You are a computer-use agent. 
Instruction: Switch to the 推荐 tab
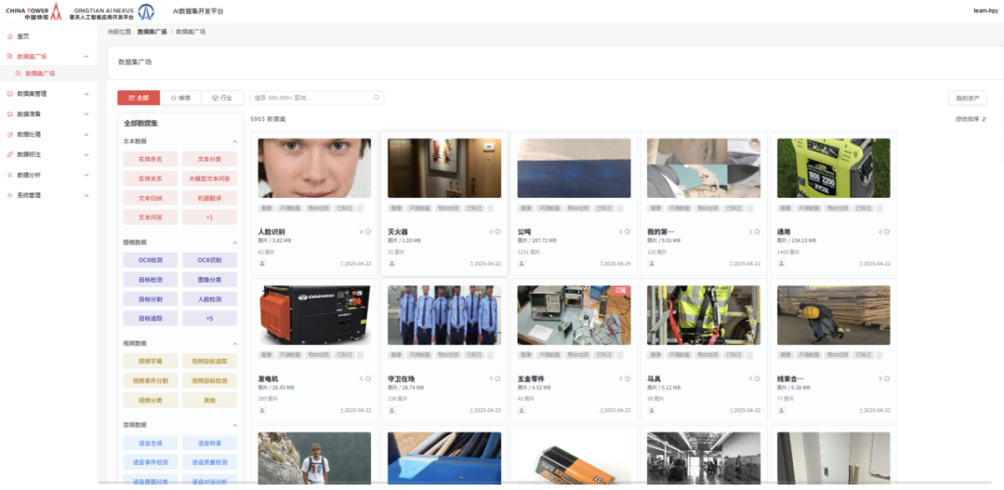(x=180, y=98)
